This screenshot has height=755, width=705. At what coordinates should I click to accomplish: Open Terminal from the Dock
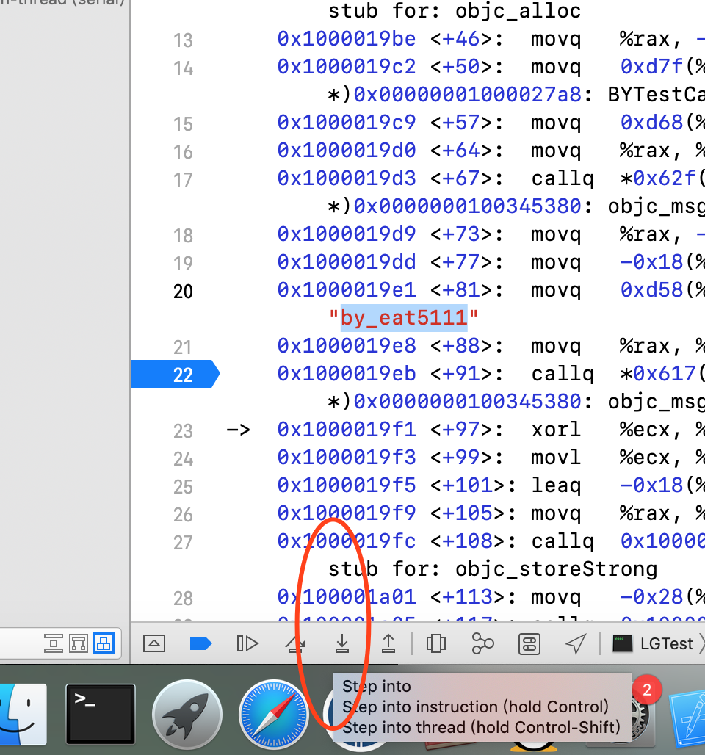pyautogui.click(x=100, y=714)
